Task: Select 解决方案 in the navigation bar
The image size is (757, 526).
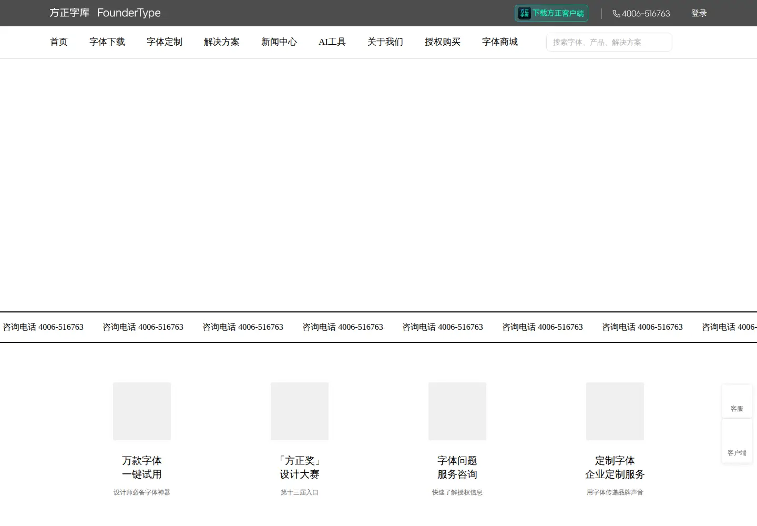Action: [x=222, y=42]
